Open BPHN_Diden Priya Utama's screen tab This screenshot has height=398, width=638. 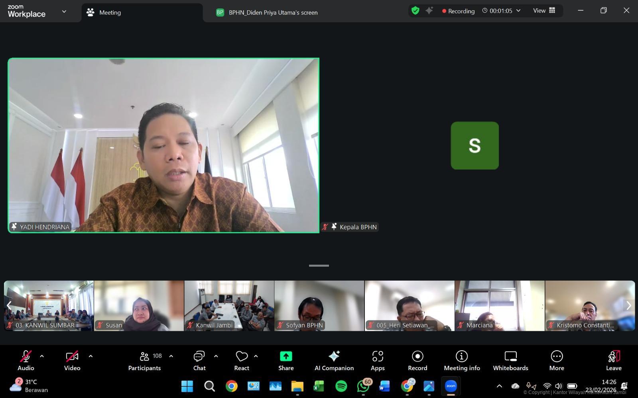(x=273, y=12)
